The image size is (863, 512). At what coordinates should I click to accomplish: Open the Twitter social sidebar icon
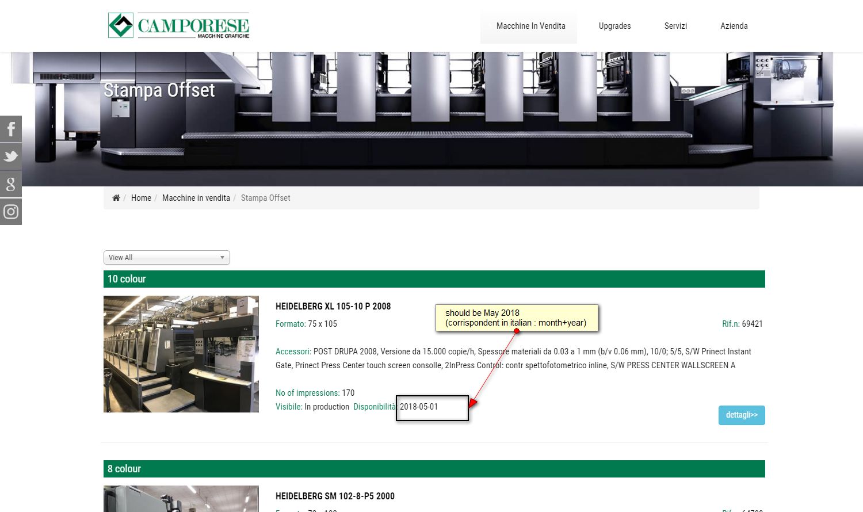click(10, 156)
